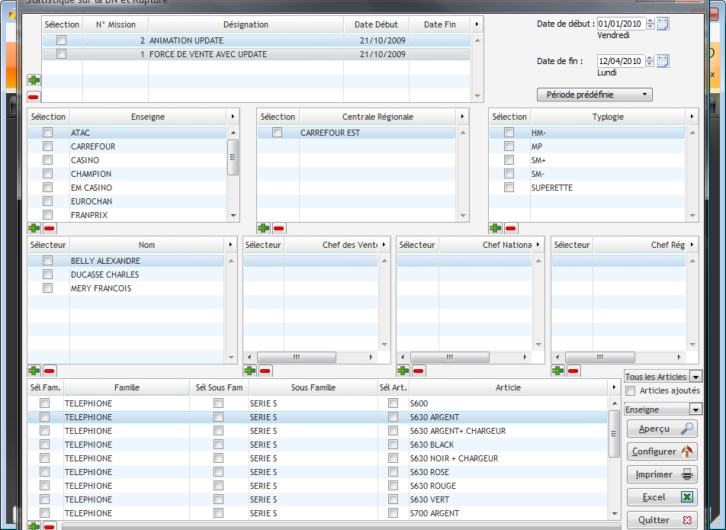This screenshot has height=530, width=726.
Task: Enable the Articles ajoutés checkbox
Action: tap(630, 391)
